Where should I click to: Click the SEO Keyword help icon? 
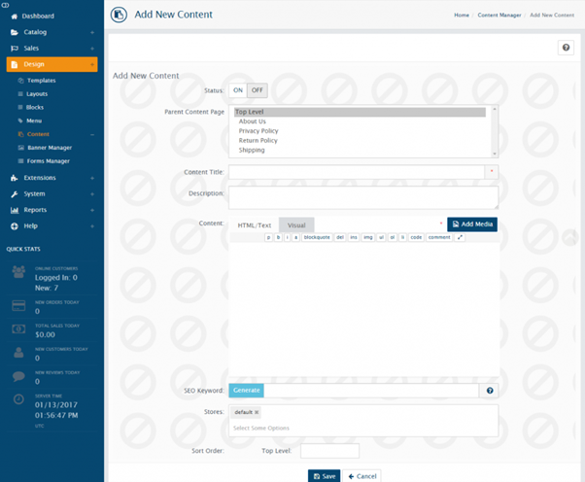(x=490, y=391)
